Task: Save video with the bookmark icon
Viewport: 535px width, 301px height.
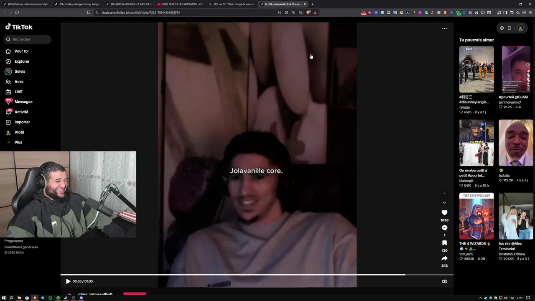Action: pyautogui.click(x=444, y=243)
